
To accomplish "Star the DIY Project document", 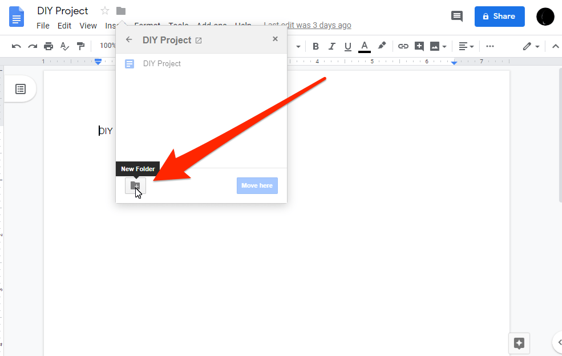I will (x=104, y=11).
